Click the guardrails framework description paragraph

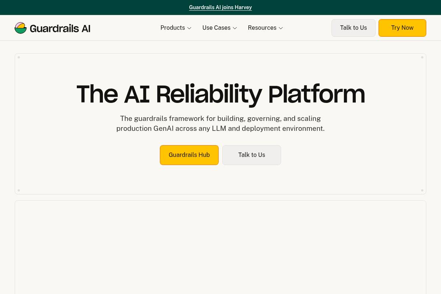coord(220,123)
